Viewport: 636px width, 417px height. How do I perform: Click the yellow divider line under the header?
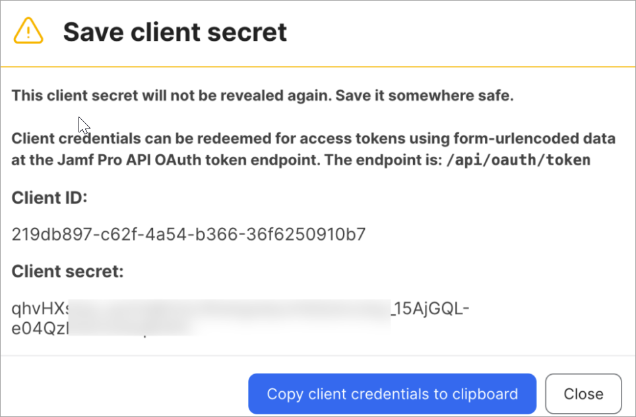click(x=318, y=67)
